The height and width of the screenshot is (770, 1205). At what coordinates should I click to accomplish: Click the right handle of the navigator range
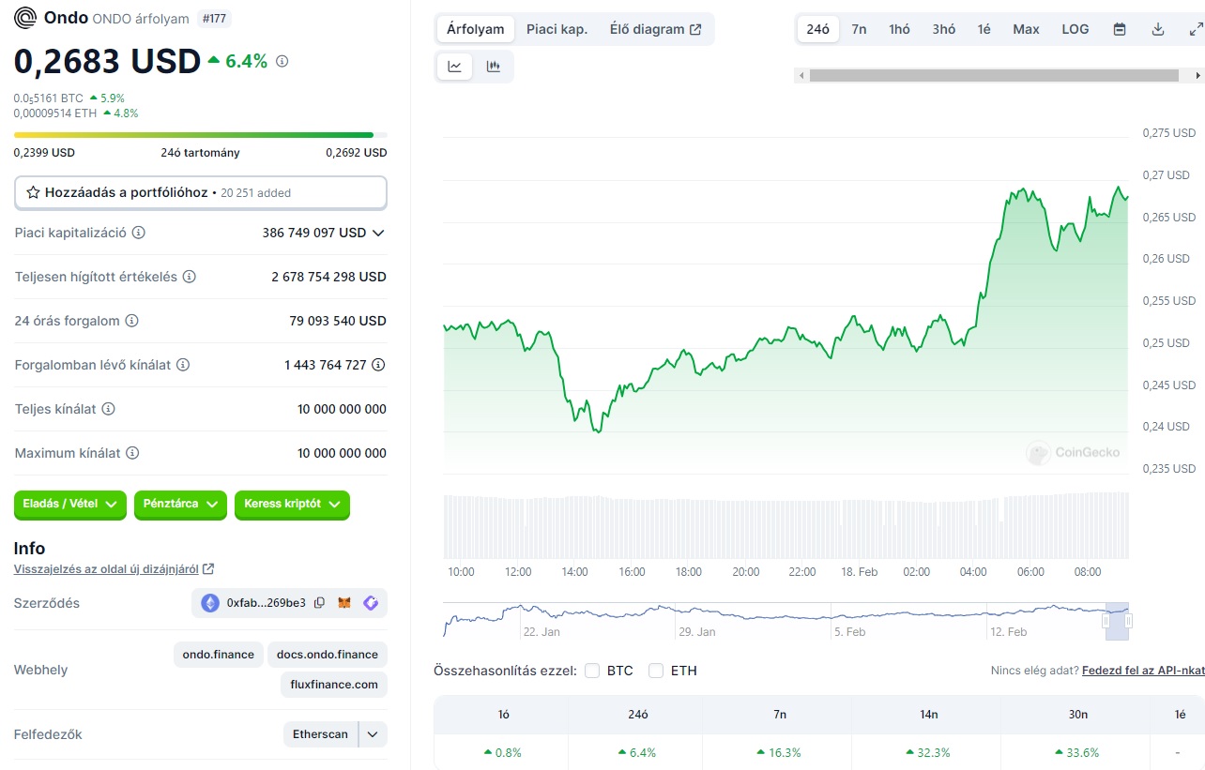(1128, 620)
